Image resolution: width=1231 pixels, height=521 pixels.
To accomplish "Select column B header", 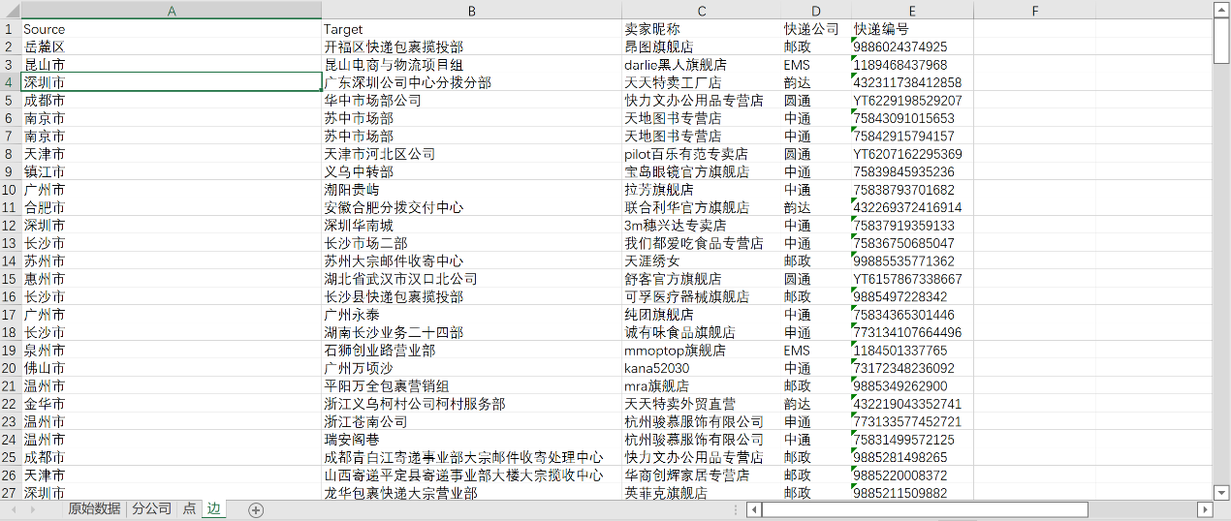I will coord(472,10).
